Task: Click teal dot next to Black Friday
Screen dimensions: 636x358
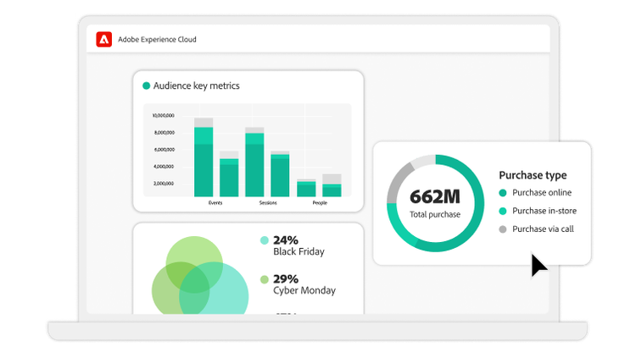Action: pyautogui.click(x=265, y=240)
